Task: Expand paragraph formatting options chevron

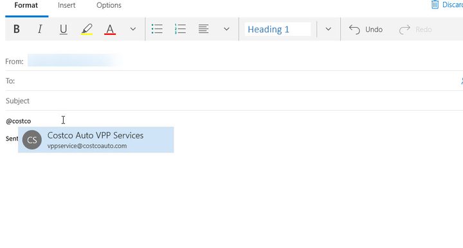Action: point(226,29)
